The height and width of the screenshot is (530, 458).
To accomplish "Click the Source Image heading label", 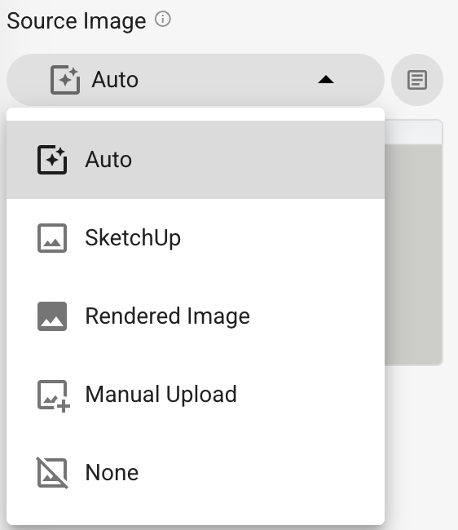I will click(x=77, y=21).
